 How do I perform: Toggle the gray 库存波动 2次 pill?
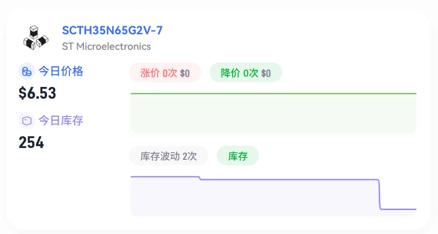click(x=169, y=156)
